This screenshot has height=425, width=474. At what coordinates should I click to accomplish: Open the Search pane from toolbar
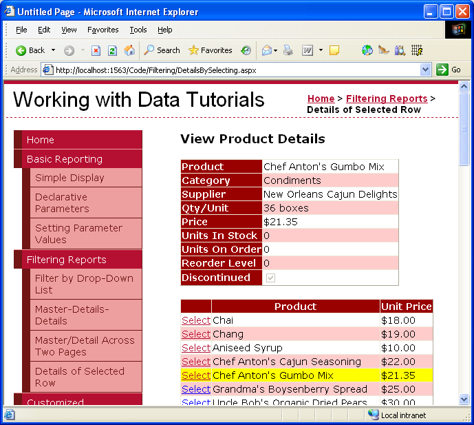162,50
